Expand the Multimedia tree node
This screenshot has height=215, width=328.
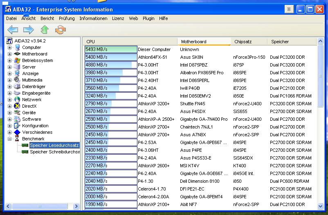(9, 80)
